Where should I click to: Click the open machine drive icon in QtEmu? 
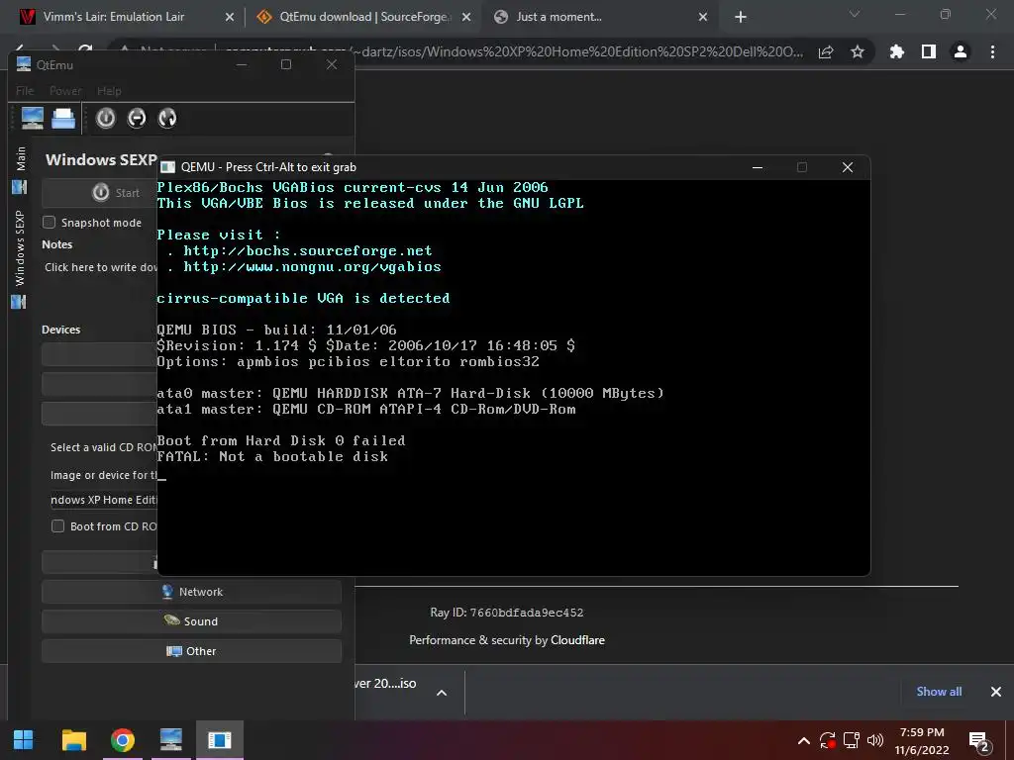pyautogui.click(x=63, y=119)
